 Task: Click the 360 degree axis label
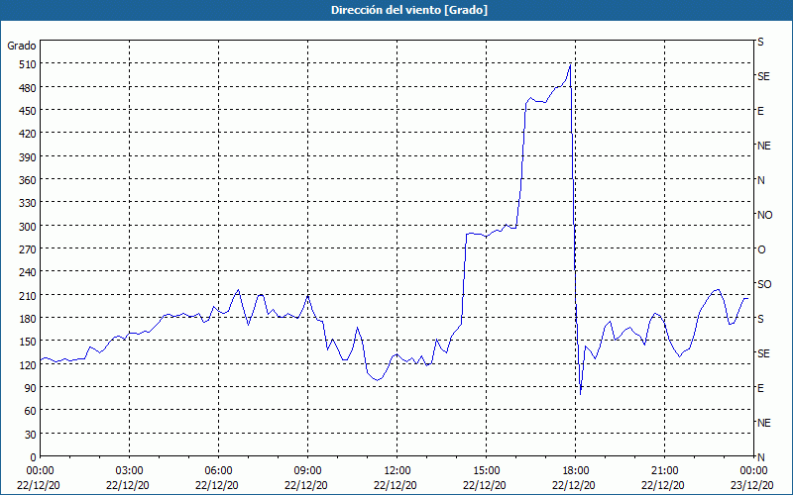coord(28,180)
